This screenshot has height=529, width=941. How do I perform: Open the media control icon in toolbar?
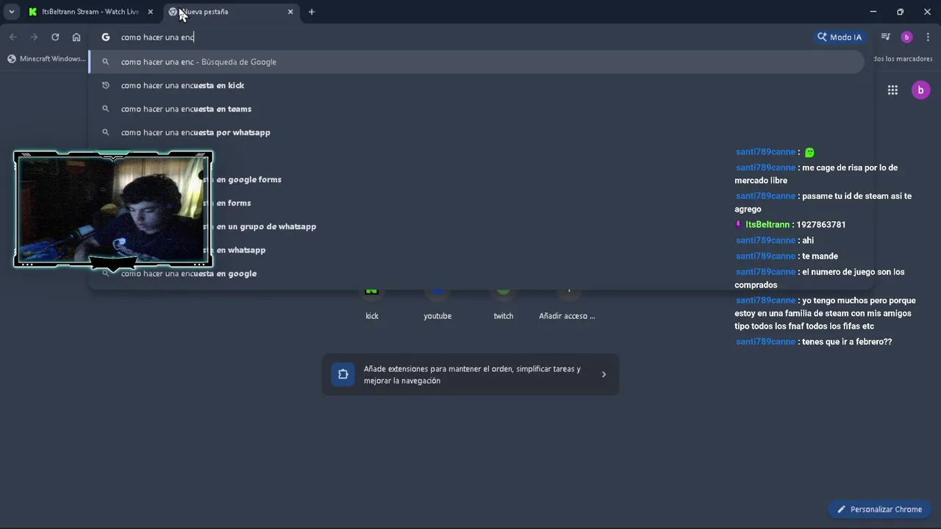[886, 37]
